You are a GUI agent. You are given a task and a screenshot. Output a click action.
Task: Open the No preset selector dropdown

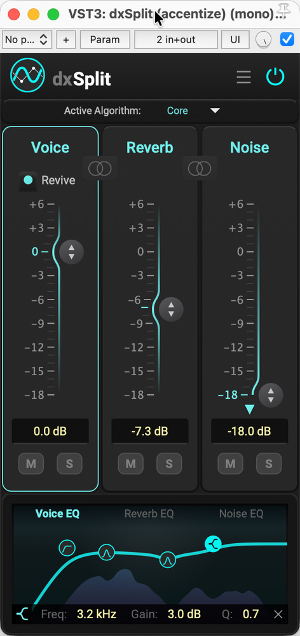click(x=27, y=39)
